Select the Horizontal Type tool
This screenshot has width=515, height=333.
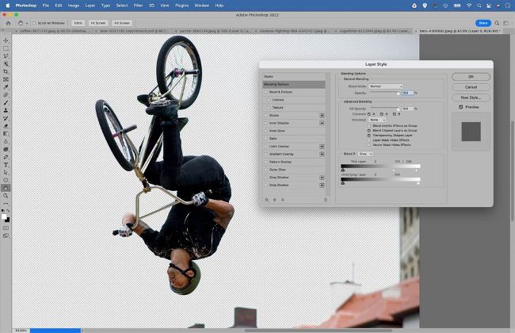tap(6, 164)
